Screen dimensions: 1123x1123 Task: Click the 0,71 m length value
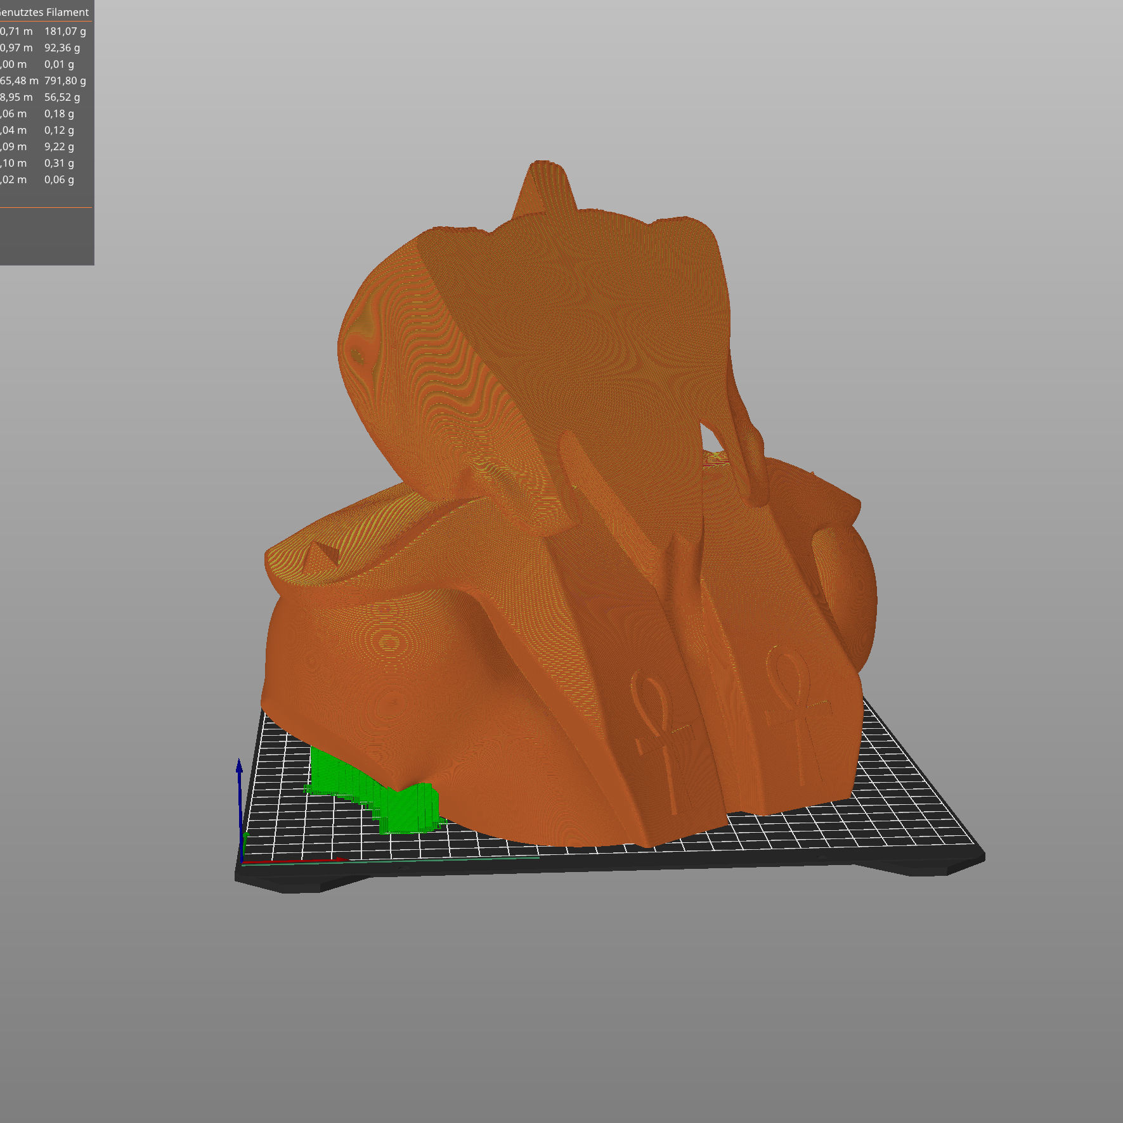(16, 31)
